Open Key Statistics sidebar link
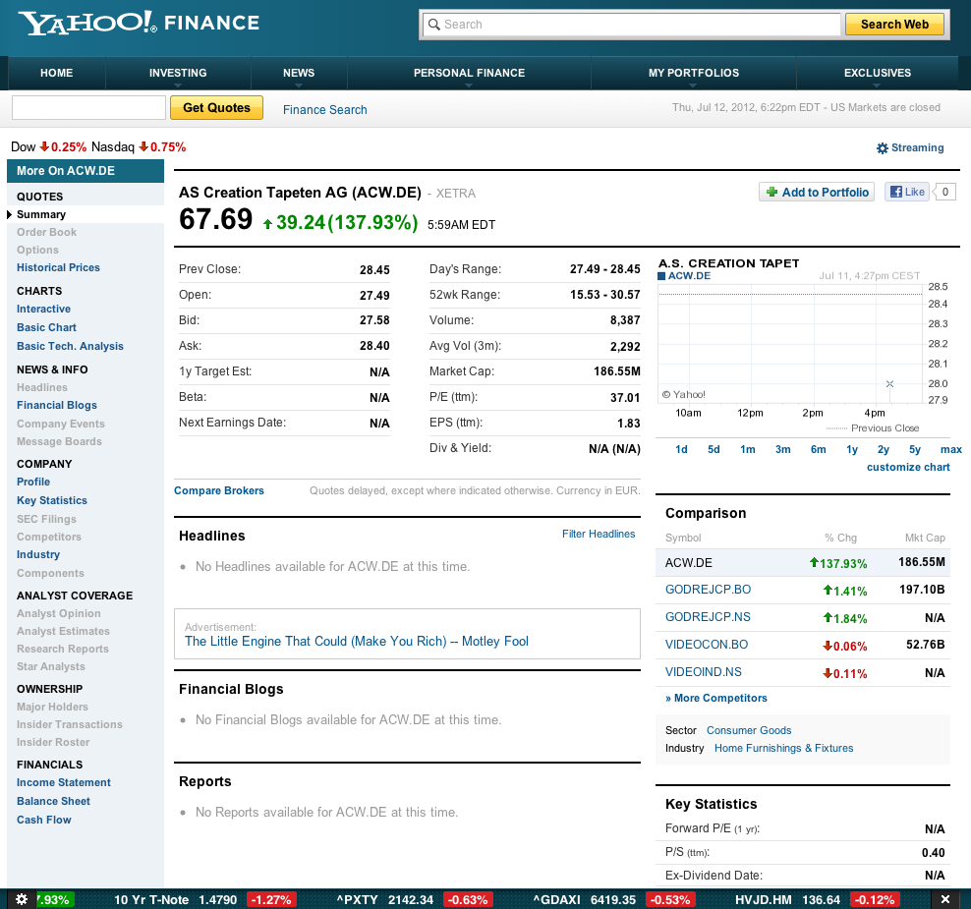 (52, 500)
